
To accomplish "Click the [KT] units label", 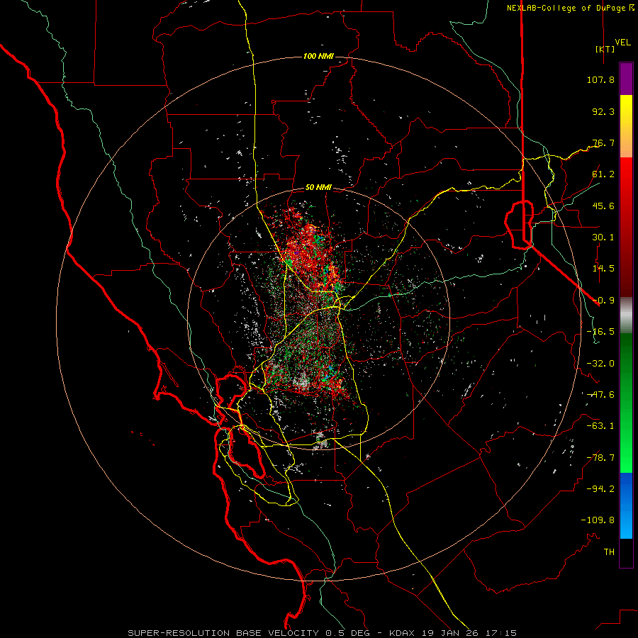I will 605,49.
